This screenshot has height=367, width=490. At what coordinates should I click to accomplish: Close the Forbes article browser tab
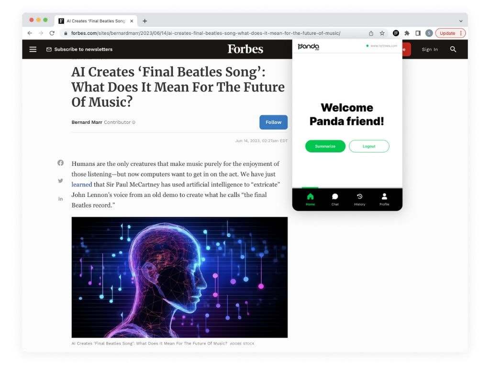pos(132,21)
